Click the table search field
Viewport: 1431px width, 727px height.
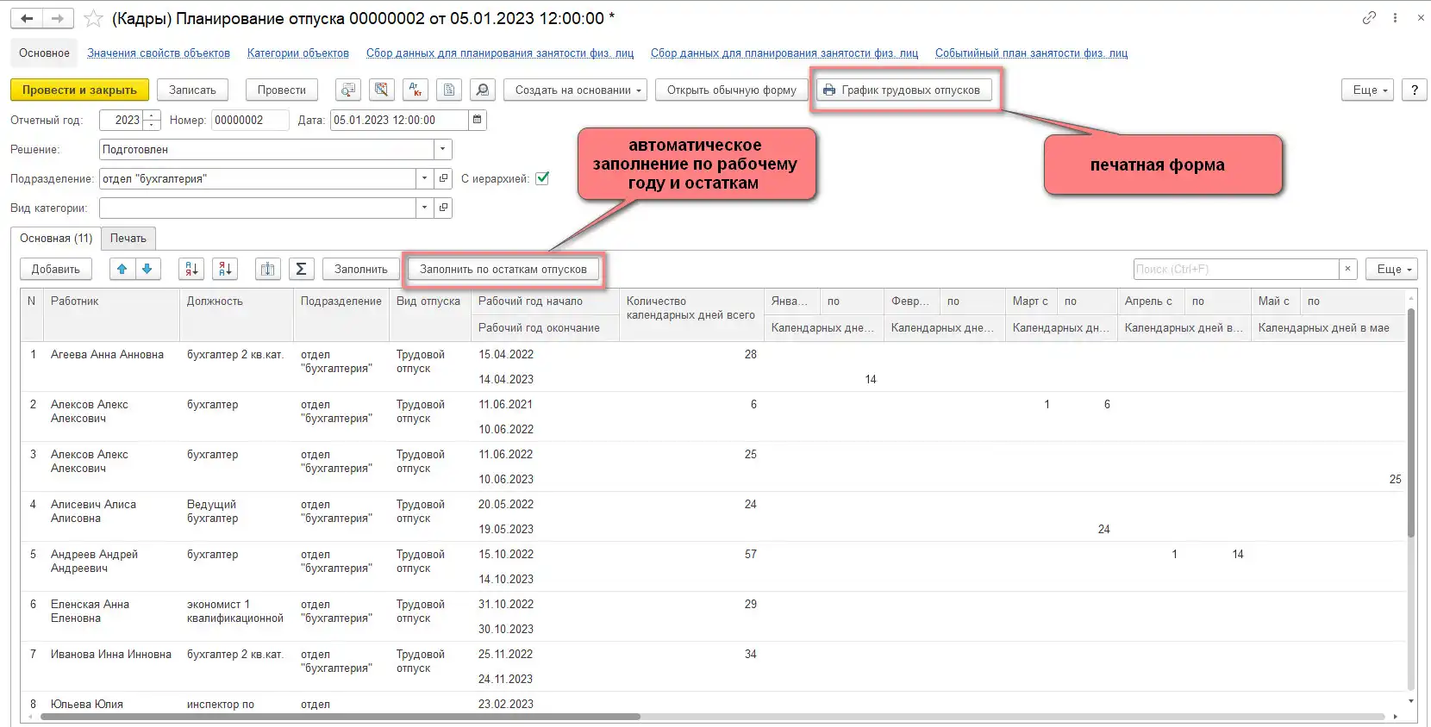point(1235,270)
